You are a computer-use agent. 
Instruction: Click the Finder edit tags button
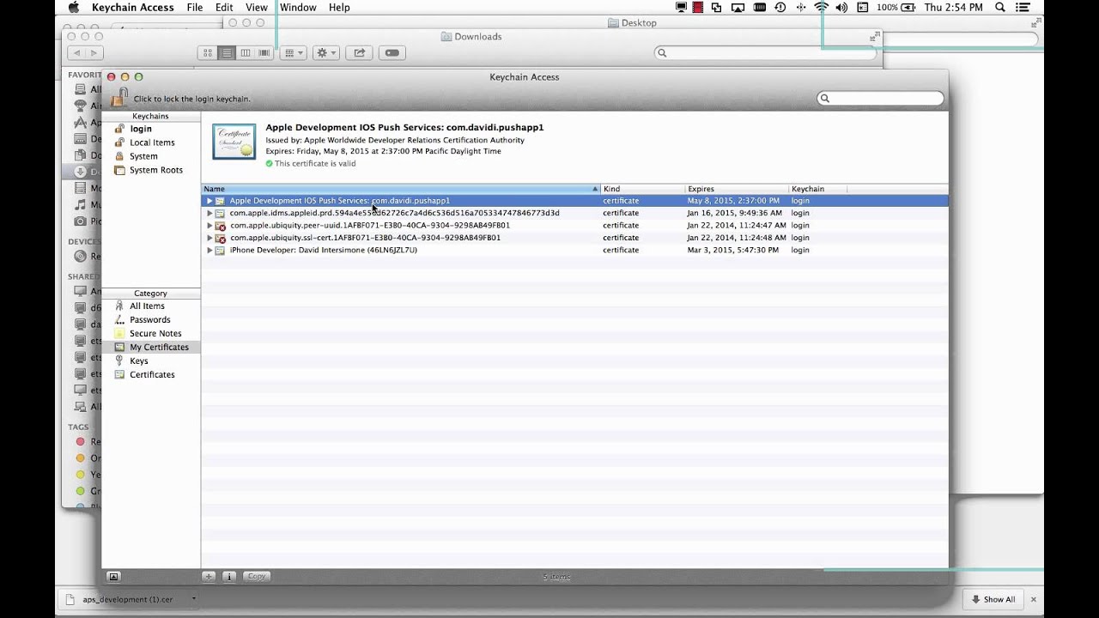tap(392, 53)
